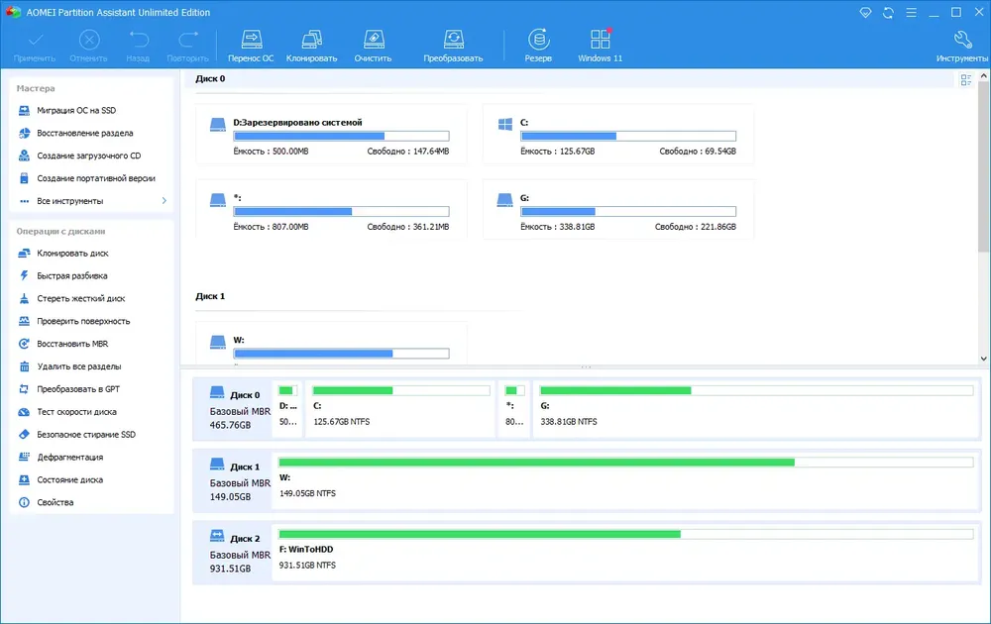This screenshot has height=624, width=991.
Task: Click the Диск 1 header in disk map
Action: (x=233, y=482)
